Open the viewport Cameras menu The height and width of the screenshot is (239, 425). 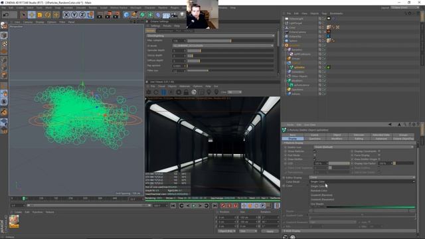[x=28, y=22]
